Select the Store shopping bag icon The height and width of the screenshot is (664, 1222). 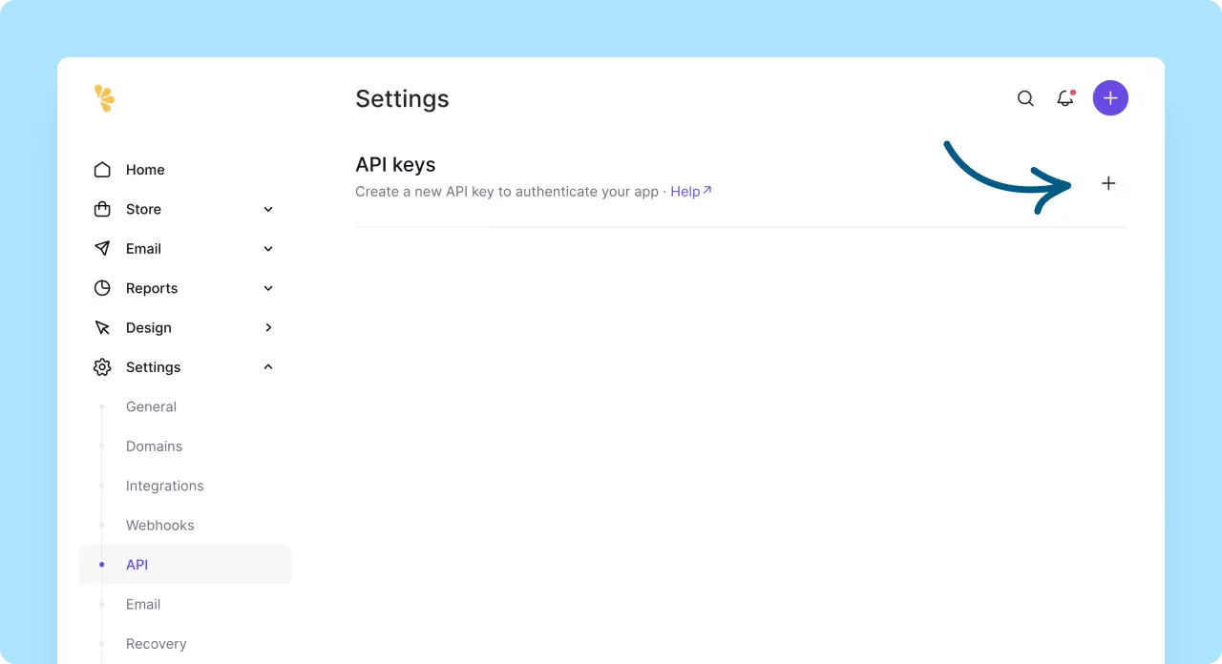coord(103,209)
